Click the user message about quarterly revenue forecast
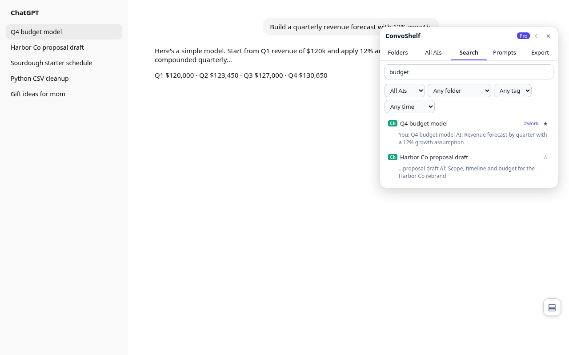Image resolution: width=569 pixels, height=355 pixels. (x=350, y=27)
